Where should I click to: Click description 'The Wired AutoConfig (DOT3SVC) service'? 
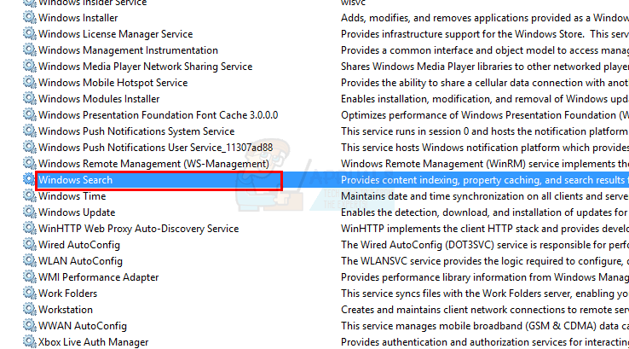[x=485, y=245]
